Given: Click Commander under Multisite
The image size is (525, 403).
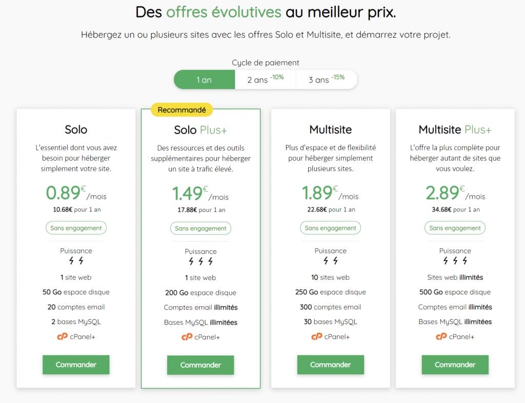Looking at the screenshot, I should click(330, 365).
